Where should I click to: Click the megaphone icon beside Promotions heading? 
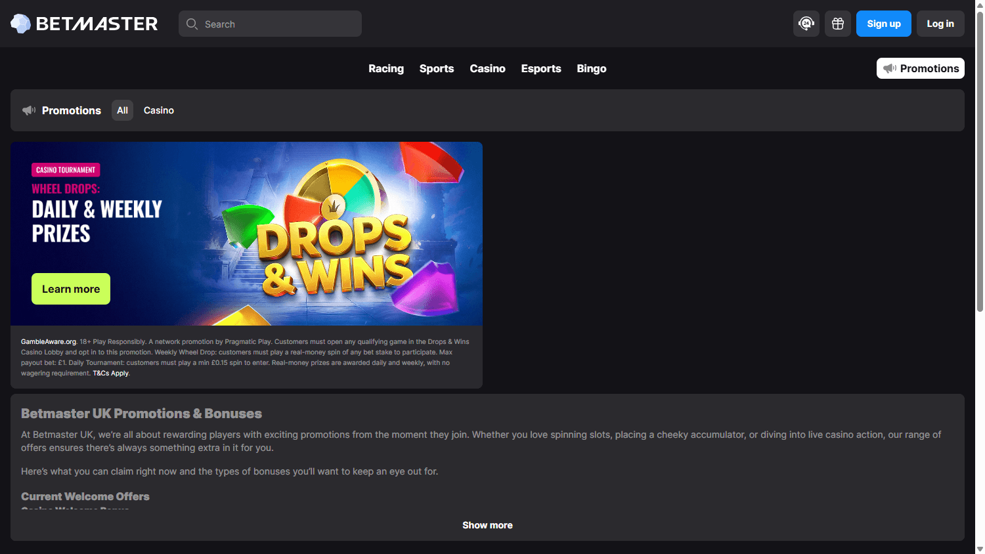click(x=28, y=110)
